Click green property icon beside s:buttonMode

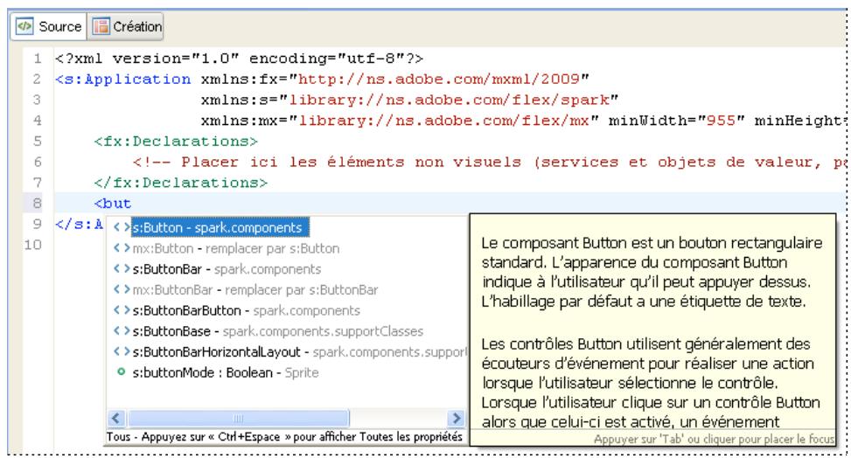click(x=122, y=371)
